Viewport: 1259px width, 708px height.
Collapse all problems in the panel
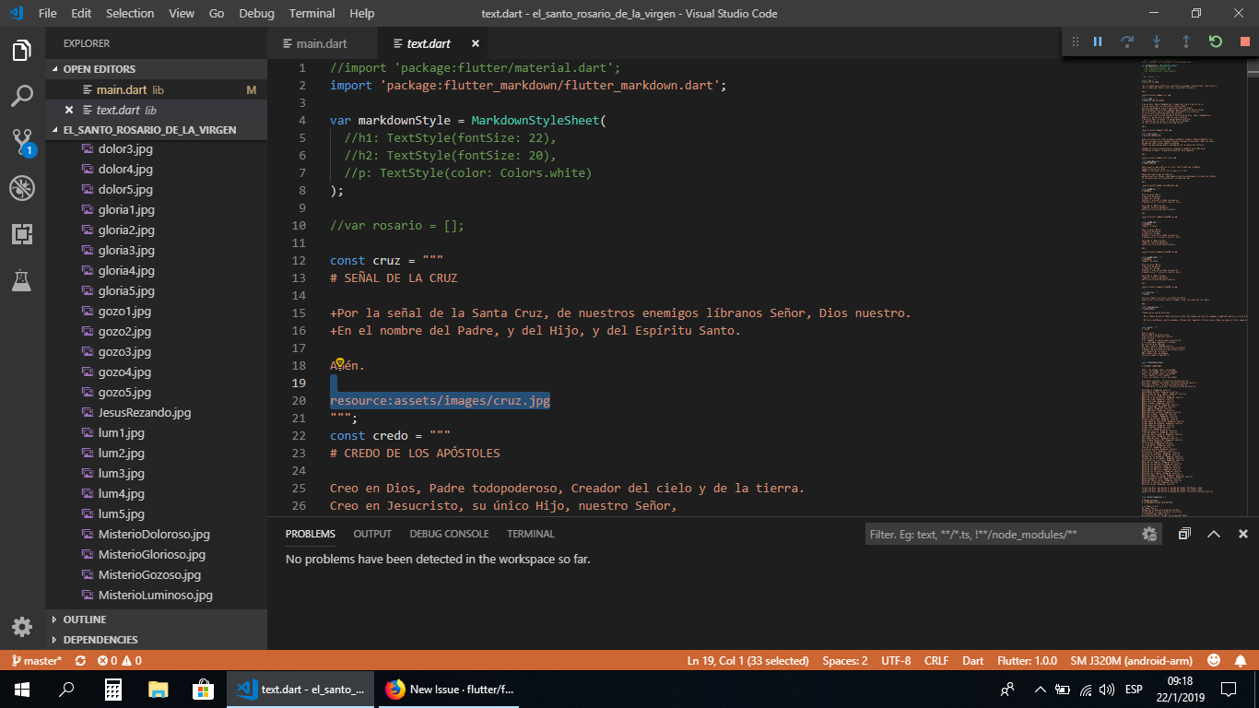[1184, 534]
